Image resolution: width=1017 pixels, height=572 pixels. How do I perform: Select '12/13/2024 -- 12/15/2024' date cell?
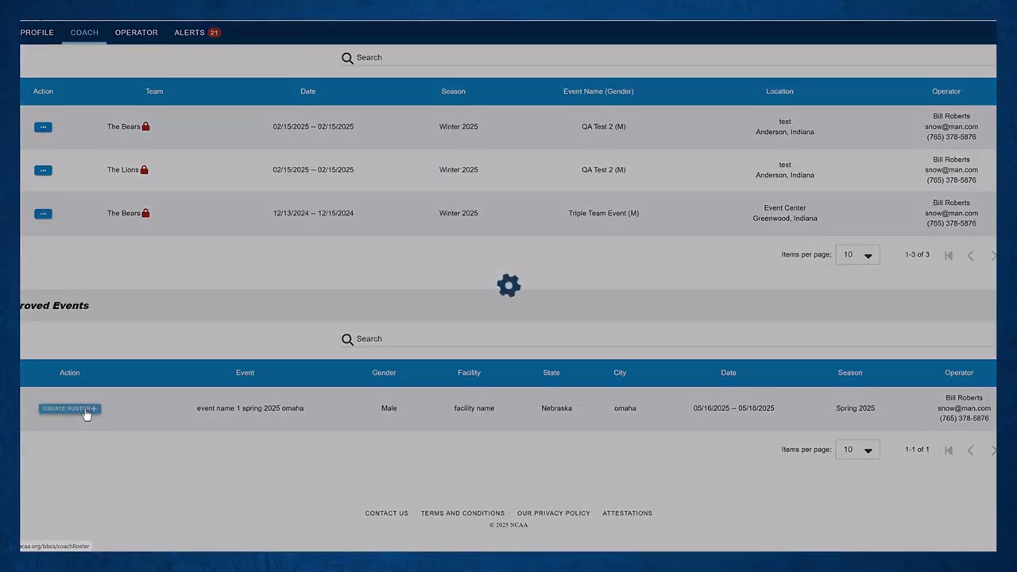click(313, 213)
